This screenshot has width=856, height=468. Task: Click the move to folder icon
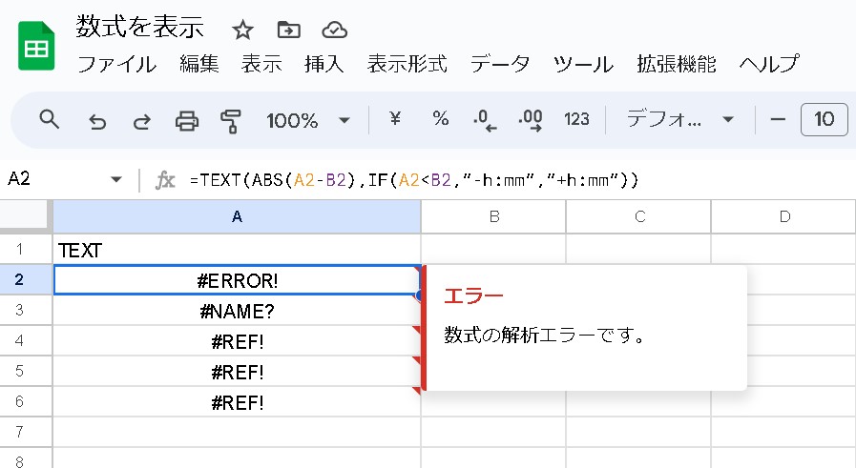tap(287, 30)
